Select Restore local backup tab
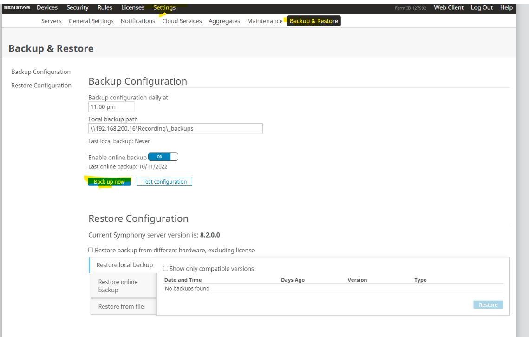This screenshot has width=529, height=337. click(x=124, y=265)
